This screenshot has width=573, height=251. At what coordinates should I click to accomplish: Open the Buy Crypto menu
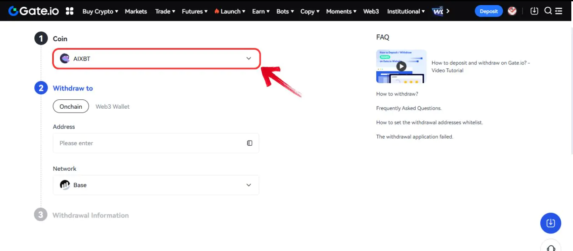(x=100, y=11)
